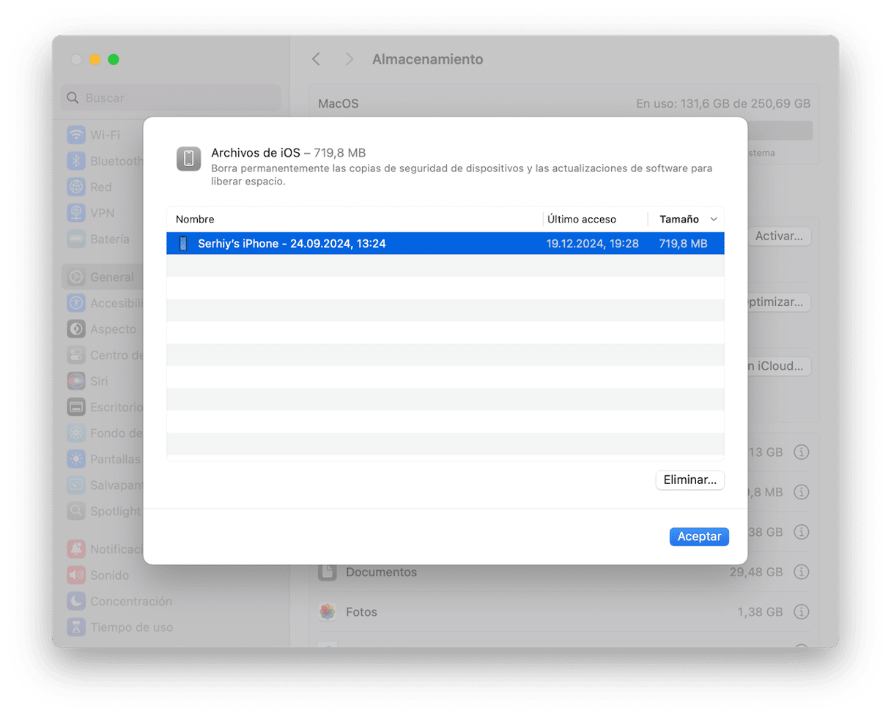Screen dimensions: 891x716
Task: Click the Archivos de iOS header icon
Action: tap(189, 159)
